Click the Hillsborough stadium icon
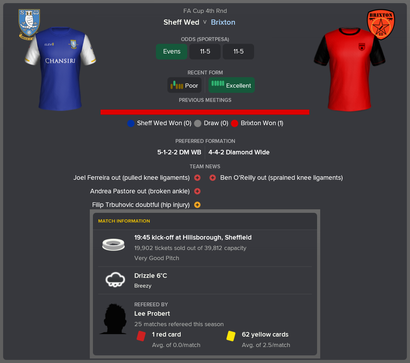 (x=113, y=245)
